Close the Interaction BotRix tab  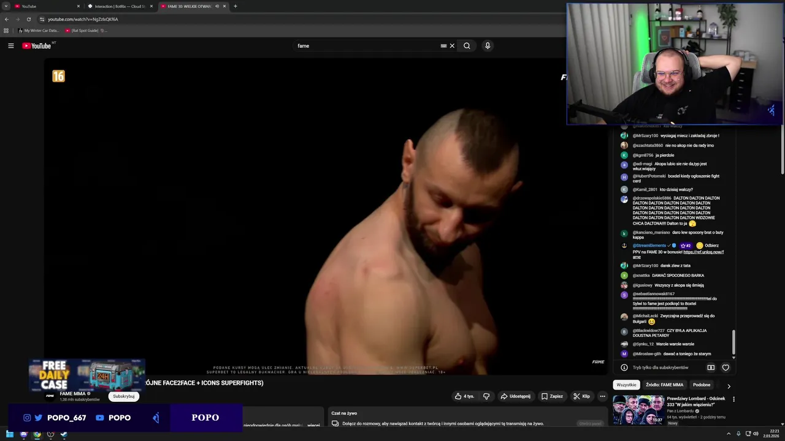tap(151, 6)
